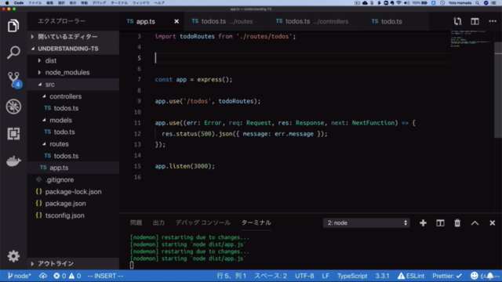Image resolution: width=502 pixels, height=282 pixels.
Task: Collapse the UNDERSTANDING-TS project section
Action: [73, 49]
